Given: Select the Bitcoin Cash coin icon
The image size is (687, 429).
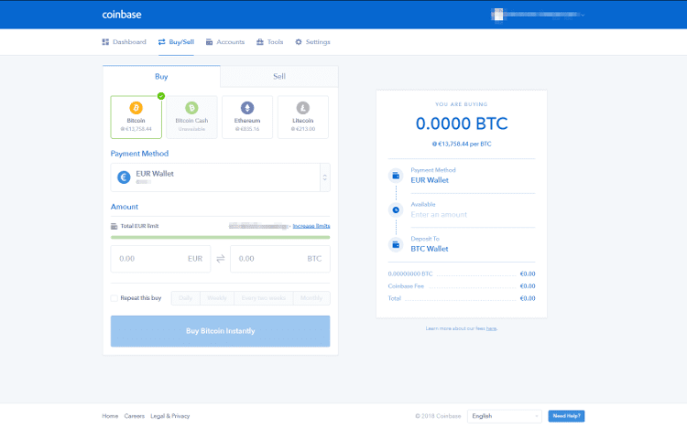Looking at the screenshot, I should point(191,108).
